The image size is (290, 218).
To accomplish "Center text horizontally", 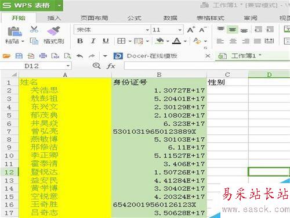I will 233,41.
